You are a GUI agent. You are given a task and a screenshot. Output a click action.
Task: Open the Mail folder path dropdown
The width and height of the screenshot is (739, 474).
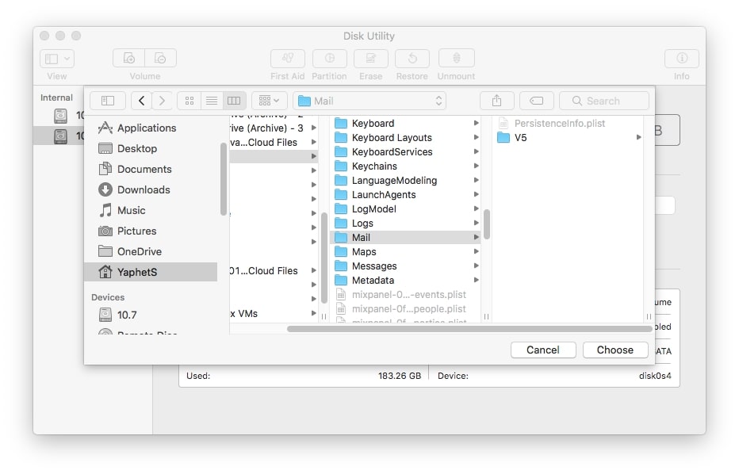click(369, 101)
